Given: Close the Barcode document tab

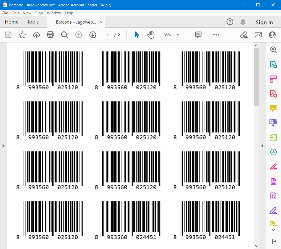Looking at the screenshot, I should click(101, 22).
